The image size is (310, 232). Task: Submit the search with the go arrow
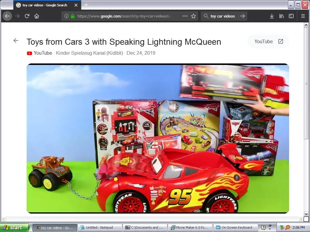242,16
